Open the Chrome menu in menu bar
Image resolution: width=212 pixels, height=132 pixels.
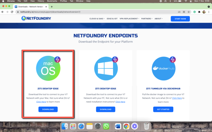pyautogui.click(x=11, y=1)
